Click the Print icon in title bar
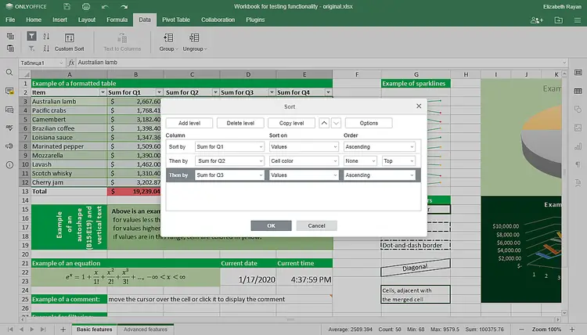This screenshot has width=587, height=335. click(x=86, y=6)
